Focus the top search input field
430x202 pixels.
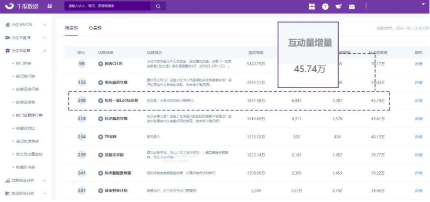pos(107,6)
